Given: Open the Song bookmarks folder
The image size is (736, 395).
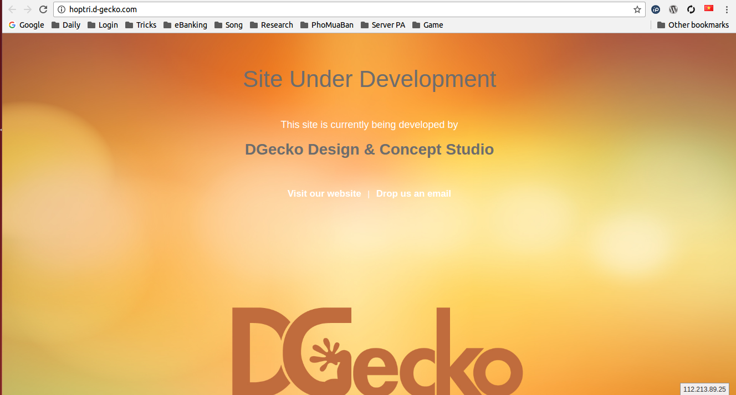Looking at the screenshot, I should coord(229,25).
